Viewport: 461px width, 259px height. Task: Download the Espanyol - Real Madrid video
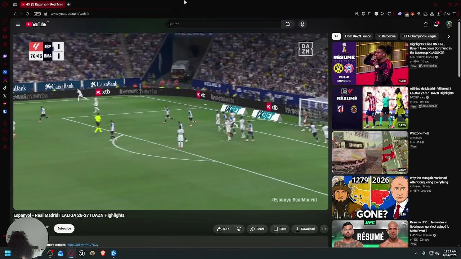305,229
